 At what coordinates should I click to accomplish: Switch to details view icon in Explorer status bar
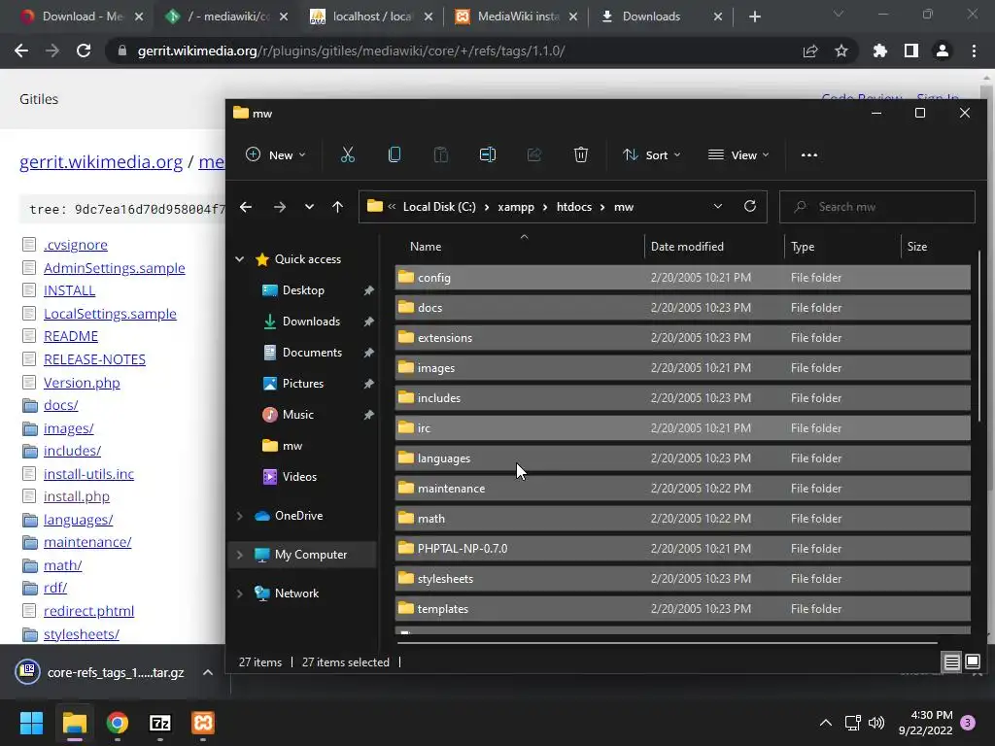click(x=952, y=662)
